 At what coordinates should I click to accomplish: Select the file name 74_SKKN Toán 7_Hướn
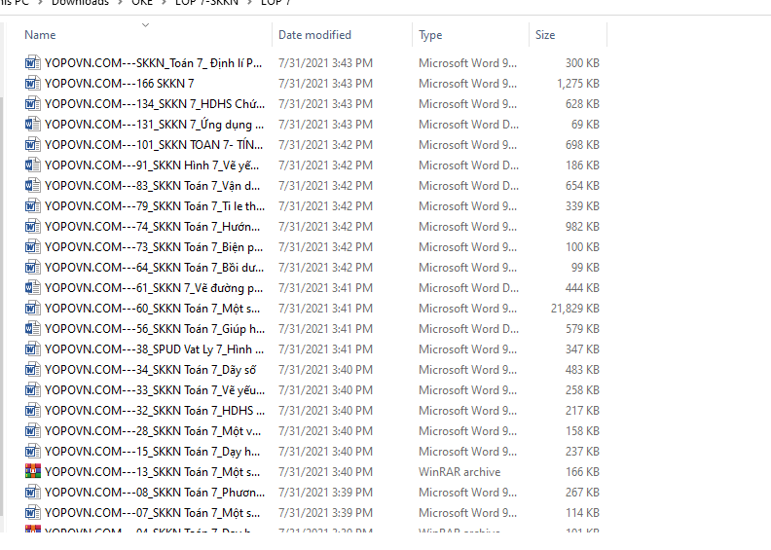click(152, 227)
